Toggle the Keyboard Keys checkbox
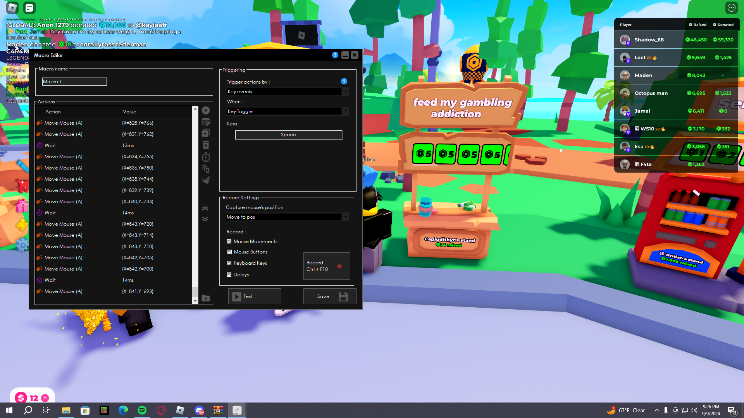This screenshot has height=418, width=744. (x=229, y=263)
